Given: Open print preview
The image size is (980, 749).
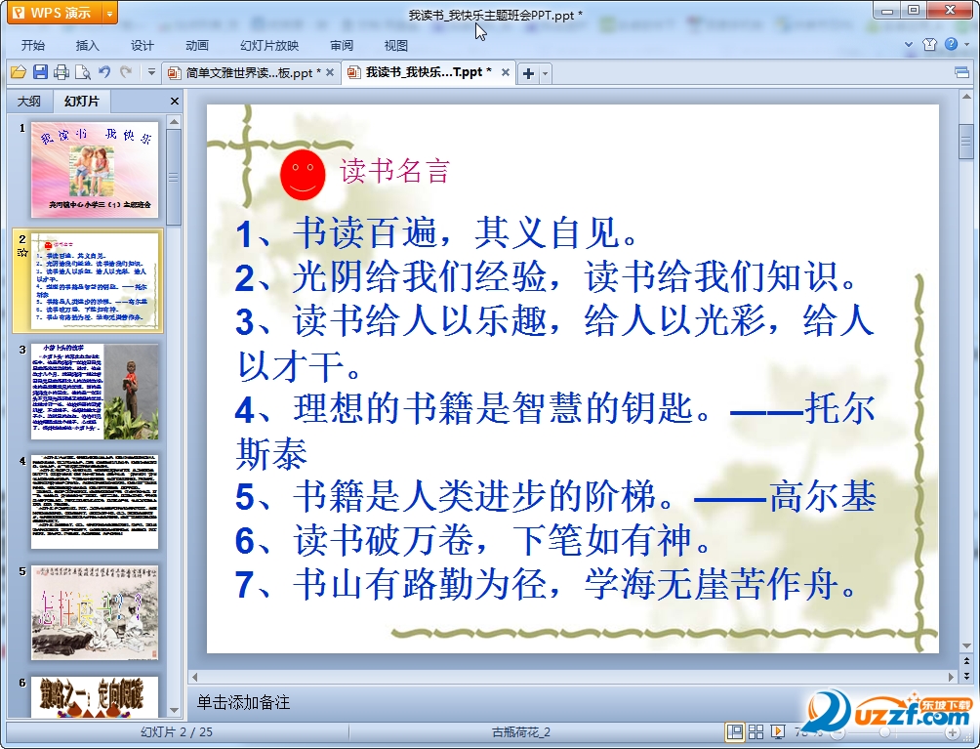Looking at the screenshot, I should tap(84, 72).
